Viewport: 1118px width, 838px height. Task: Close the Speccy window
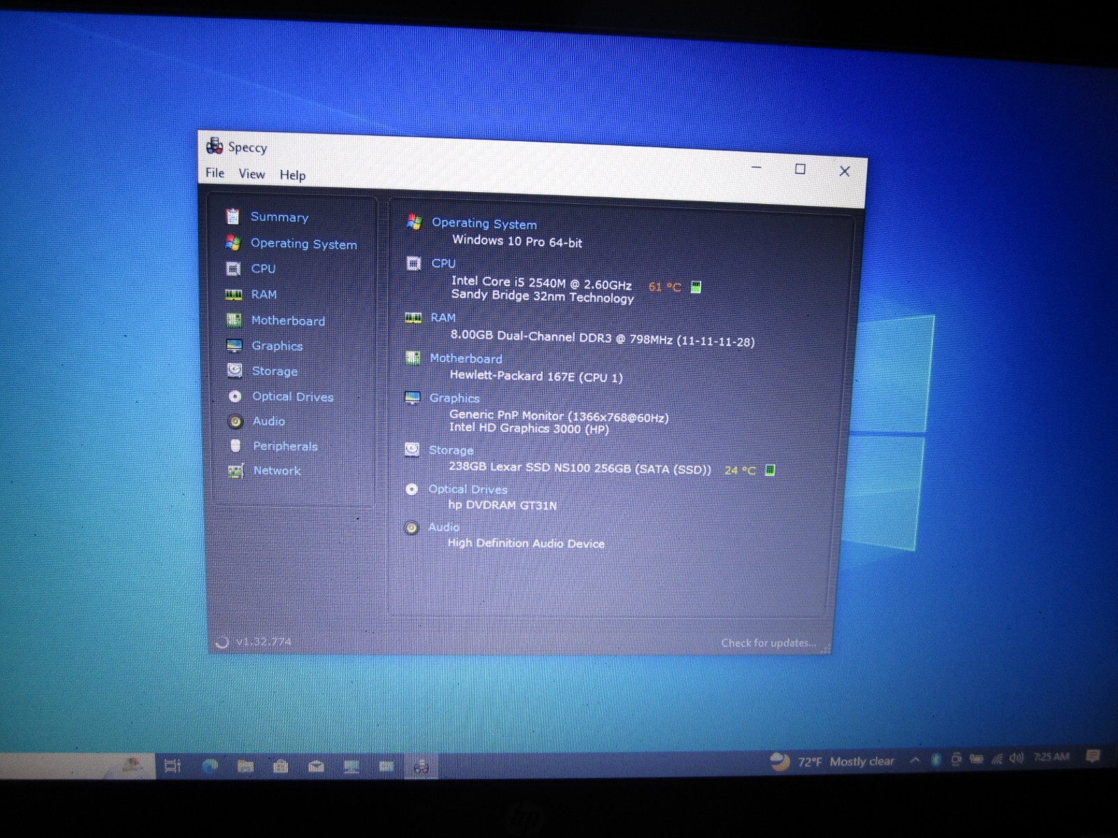[845, 171]
